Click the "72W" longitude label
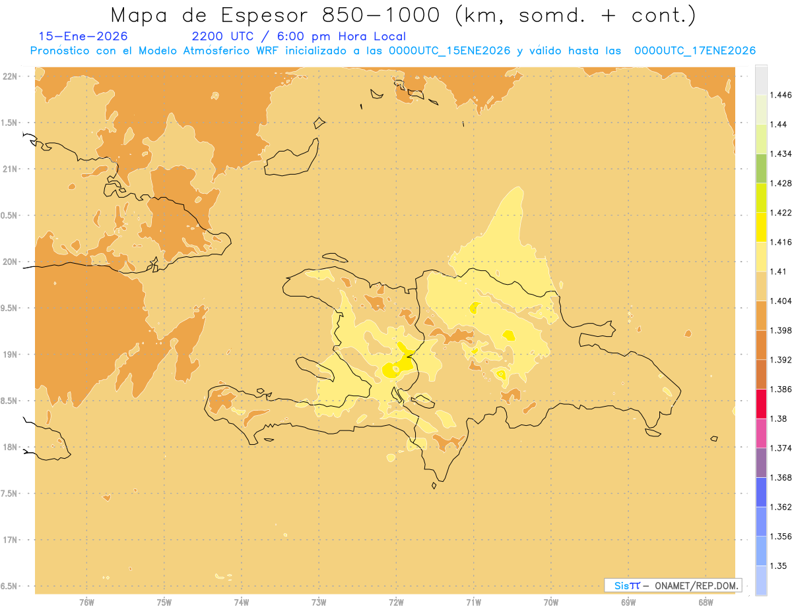 click(396, 602)
